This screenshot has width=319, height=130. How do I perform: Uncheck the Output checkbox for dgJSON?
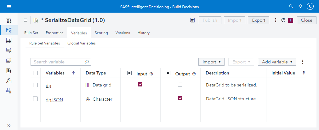pyautogui.click(x=180, y=98)
